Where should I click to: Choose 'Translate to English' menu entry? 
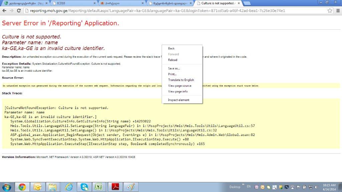(x=181, y=80)
